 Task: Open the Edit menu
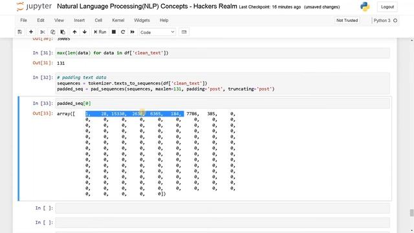[41, 20]
